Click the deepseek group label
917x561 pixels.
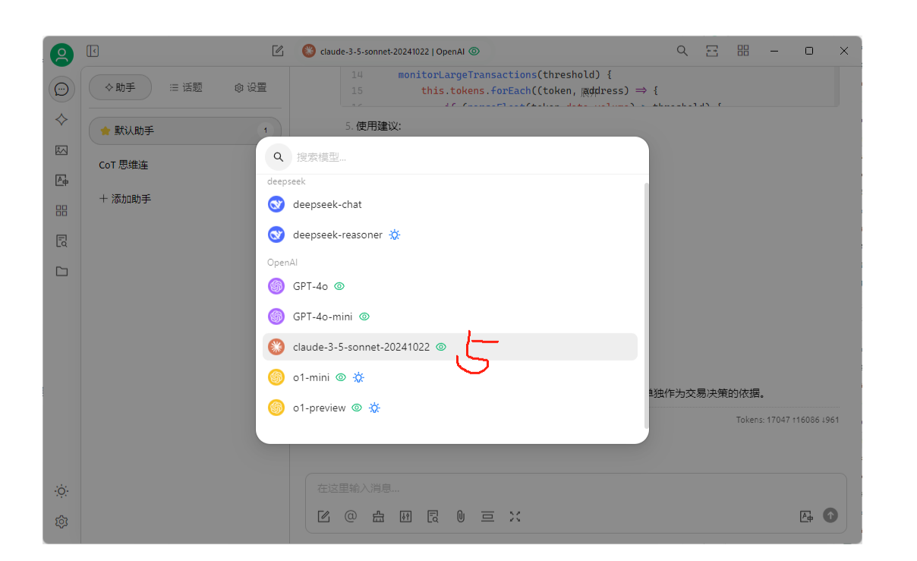point(286,181)
